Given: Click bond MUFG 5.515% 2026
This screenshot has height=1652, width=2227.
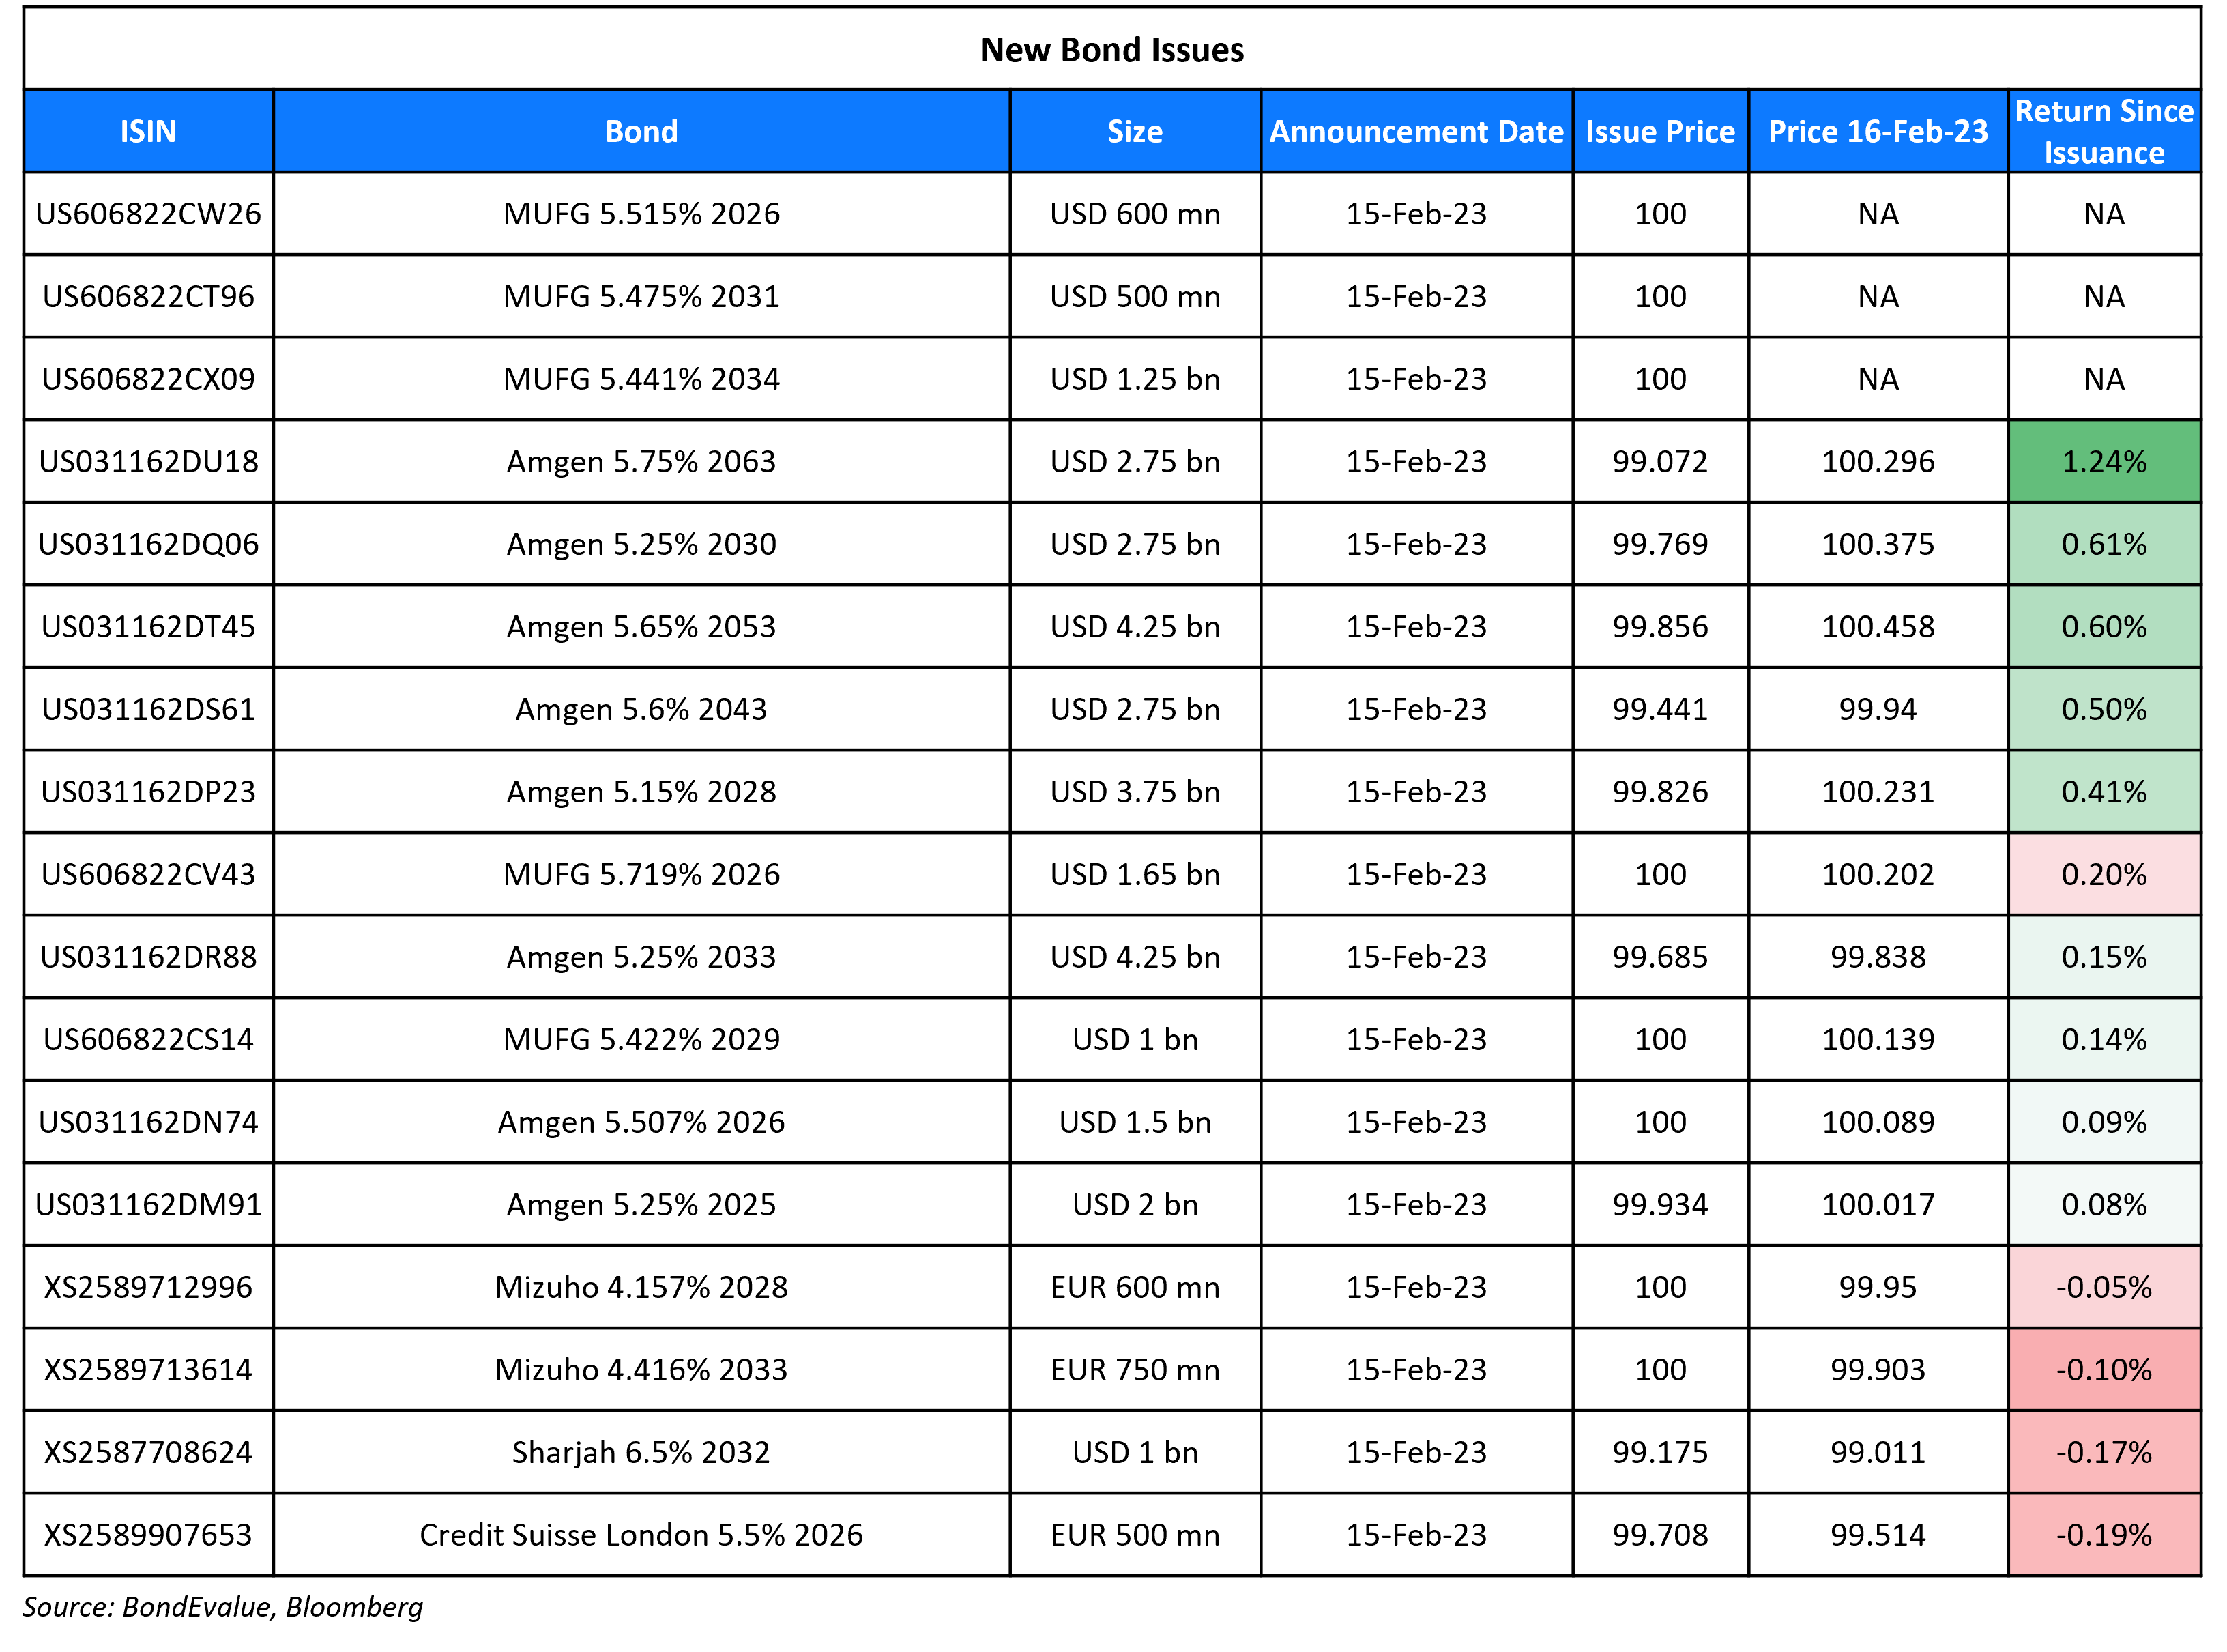Looking at the screenshot, I should [641, 213].
